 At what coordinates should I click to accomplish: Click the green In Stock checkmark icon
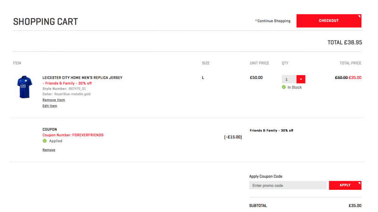[284, 87]
